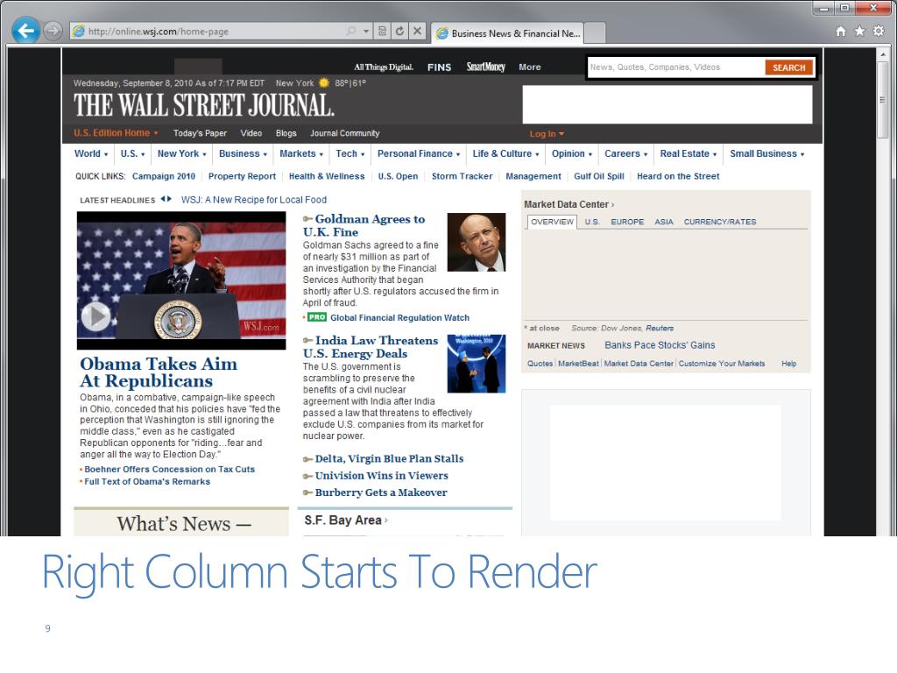Open a new blank browser tab
Viewport: 897px width, 673px height.
tap(595, 33)
